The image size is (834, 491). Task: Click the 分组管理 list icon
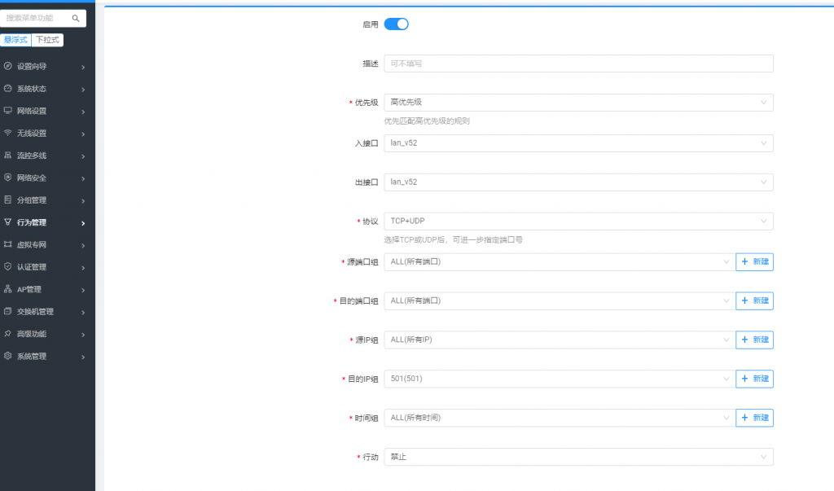[x=7, y=200]
